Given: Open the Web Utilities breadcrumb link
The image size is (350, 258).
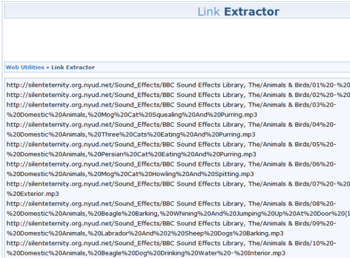Looking at the screenshot, I should tap(25, 68).
